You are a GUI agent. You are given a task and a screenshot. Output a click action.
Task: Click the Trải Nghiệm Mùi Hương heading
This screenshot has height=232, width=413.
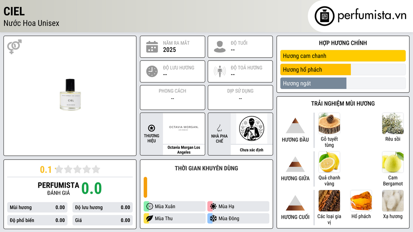click(x=343, y=104)
